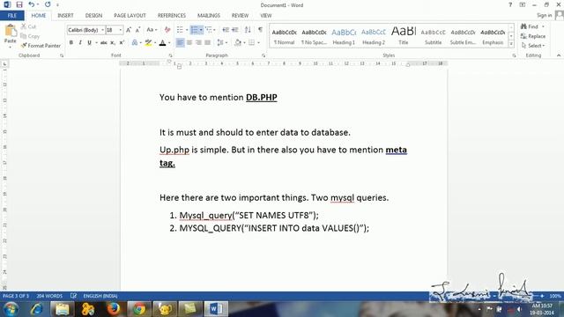Open Font dialog box launcher
This screenshot has width=564, height=317.
pyautogui.click(x=170, y=55)
